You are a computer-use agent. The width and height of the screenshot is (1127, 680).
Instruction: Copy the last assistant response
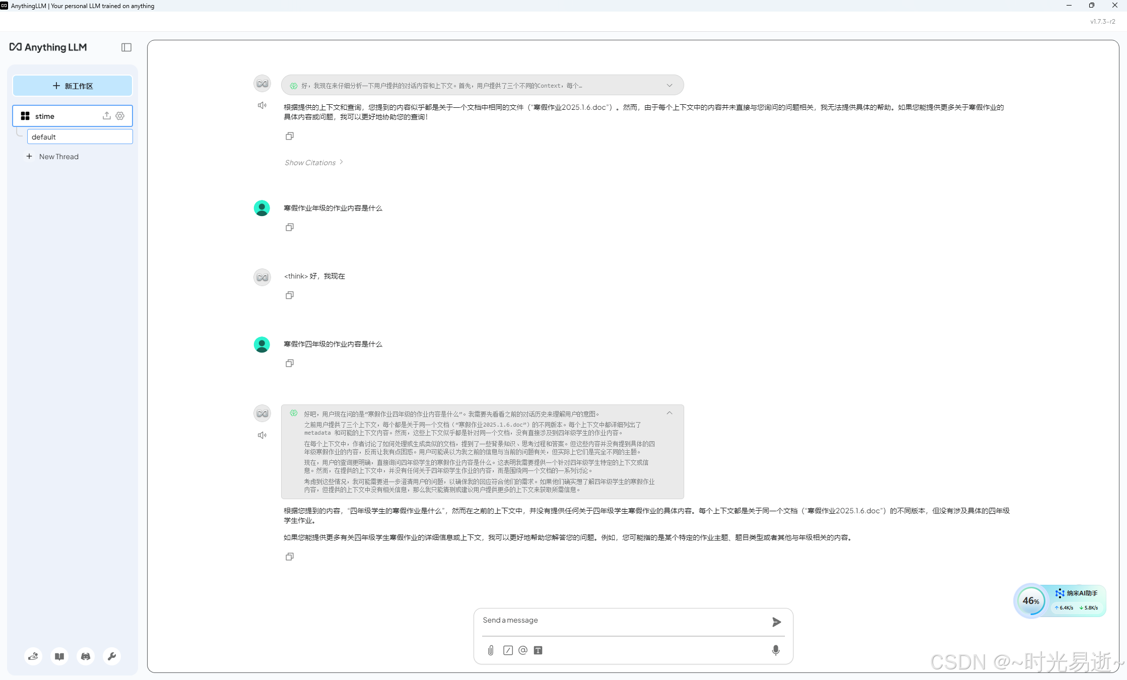(x=290, y=557)
